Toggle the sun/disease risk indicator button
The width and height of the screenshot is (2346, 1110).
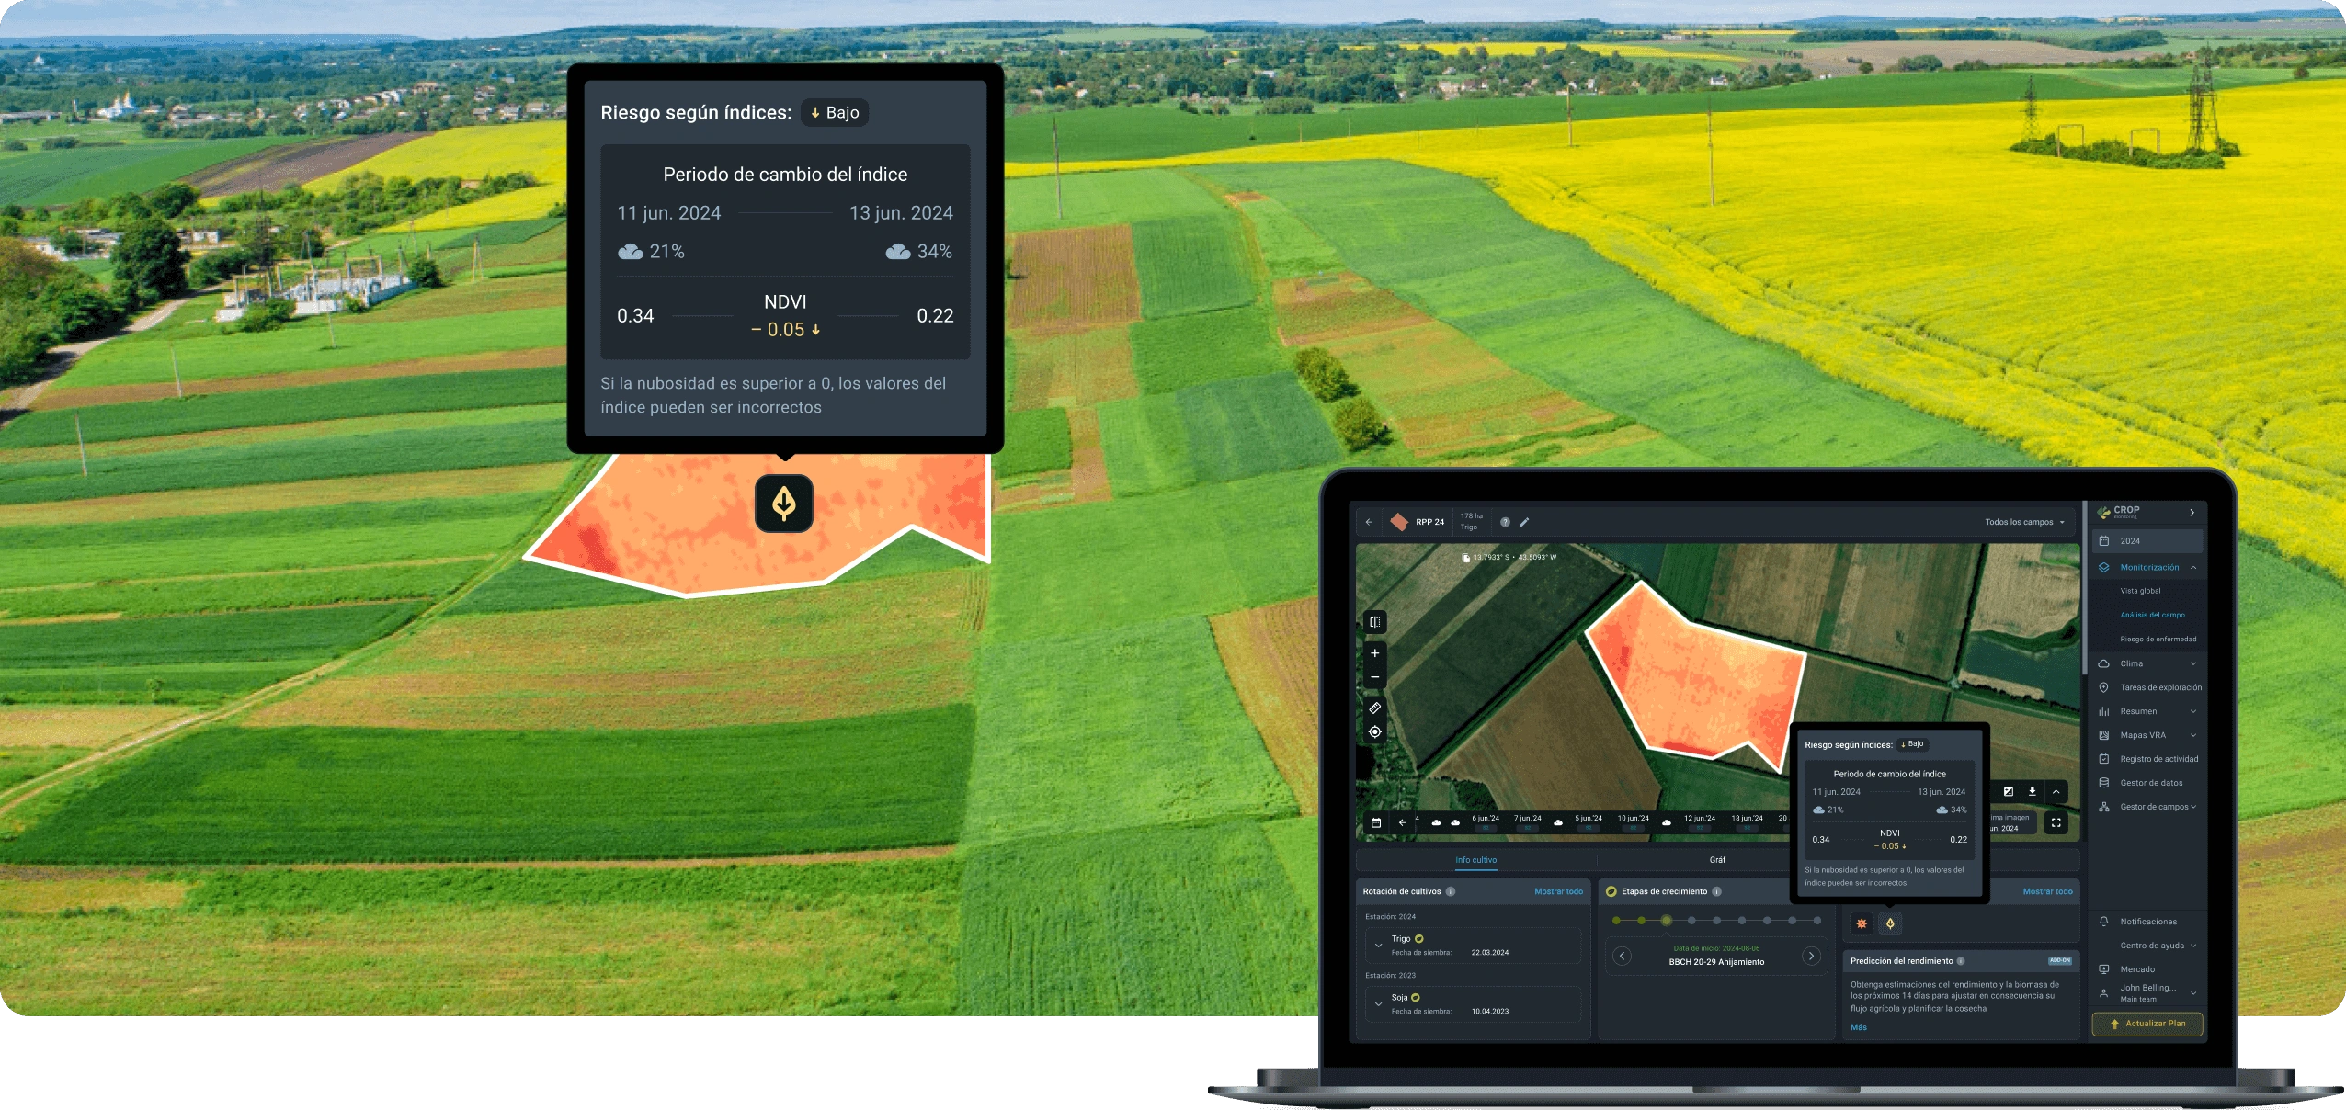(x=1862, y=923)
